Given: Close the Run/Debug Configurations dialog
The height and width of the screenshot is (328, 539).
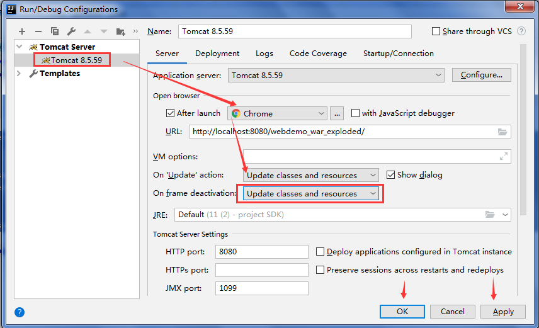Looking at the screenshot, I should (520, 6).
